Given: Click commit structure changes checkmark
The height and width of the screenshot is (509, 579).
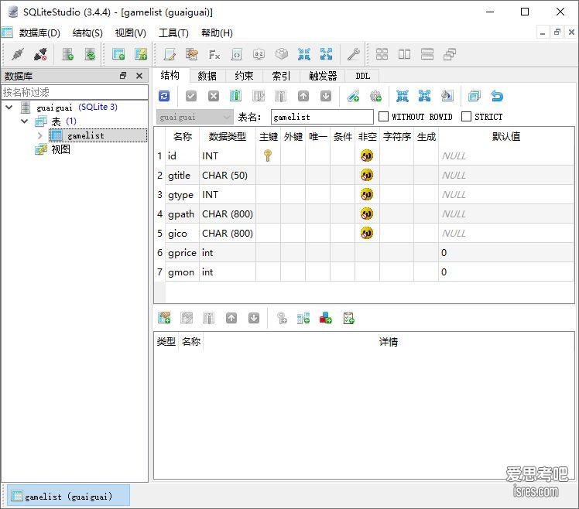Looking at the screenshot, I should click(x=191, y=97).
